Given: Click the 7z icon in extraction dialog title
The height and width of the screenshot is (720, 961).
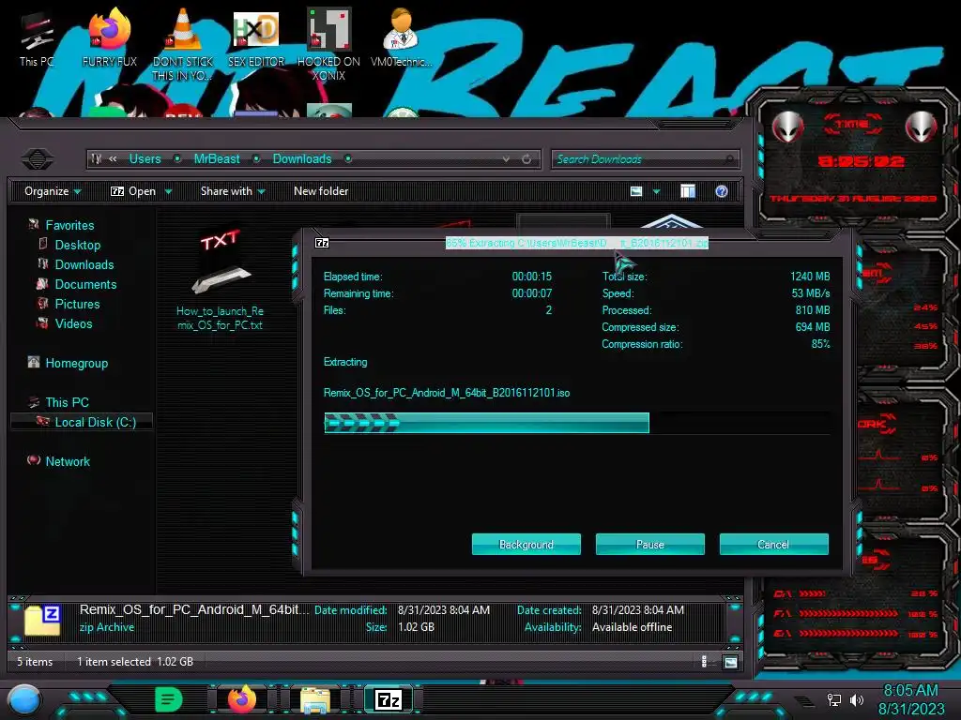Looking at the screenshot, I should pos(322,243).
